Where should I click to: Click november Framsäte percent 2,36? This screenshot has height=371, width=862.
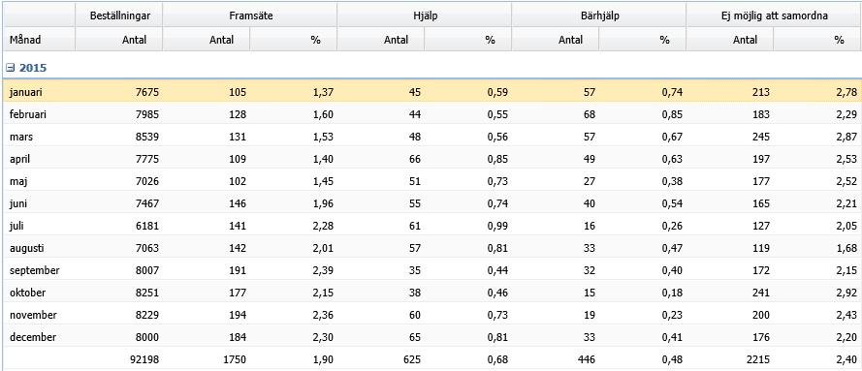pos(323,315)
